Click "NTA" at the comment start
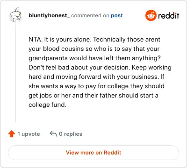Screen dimensions: 187x168 pos(35,39)
